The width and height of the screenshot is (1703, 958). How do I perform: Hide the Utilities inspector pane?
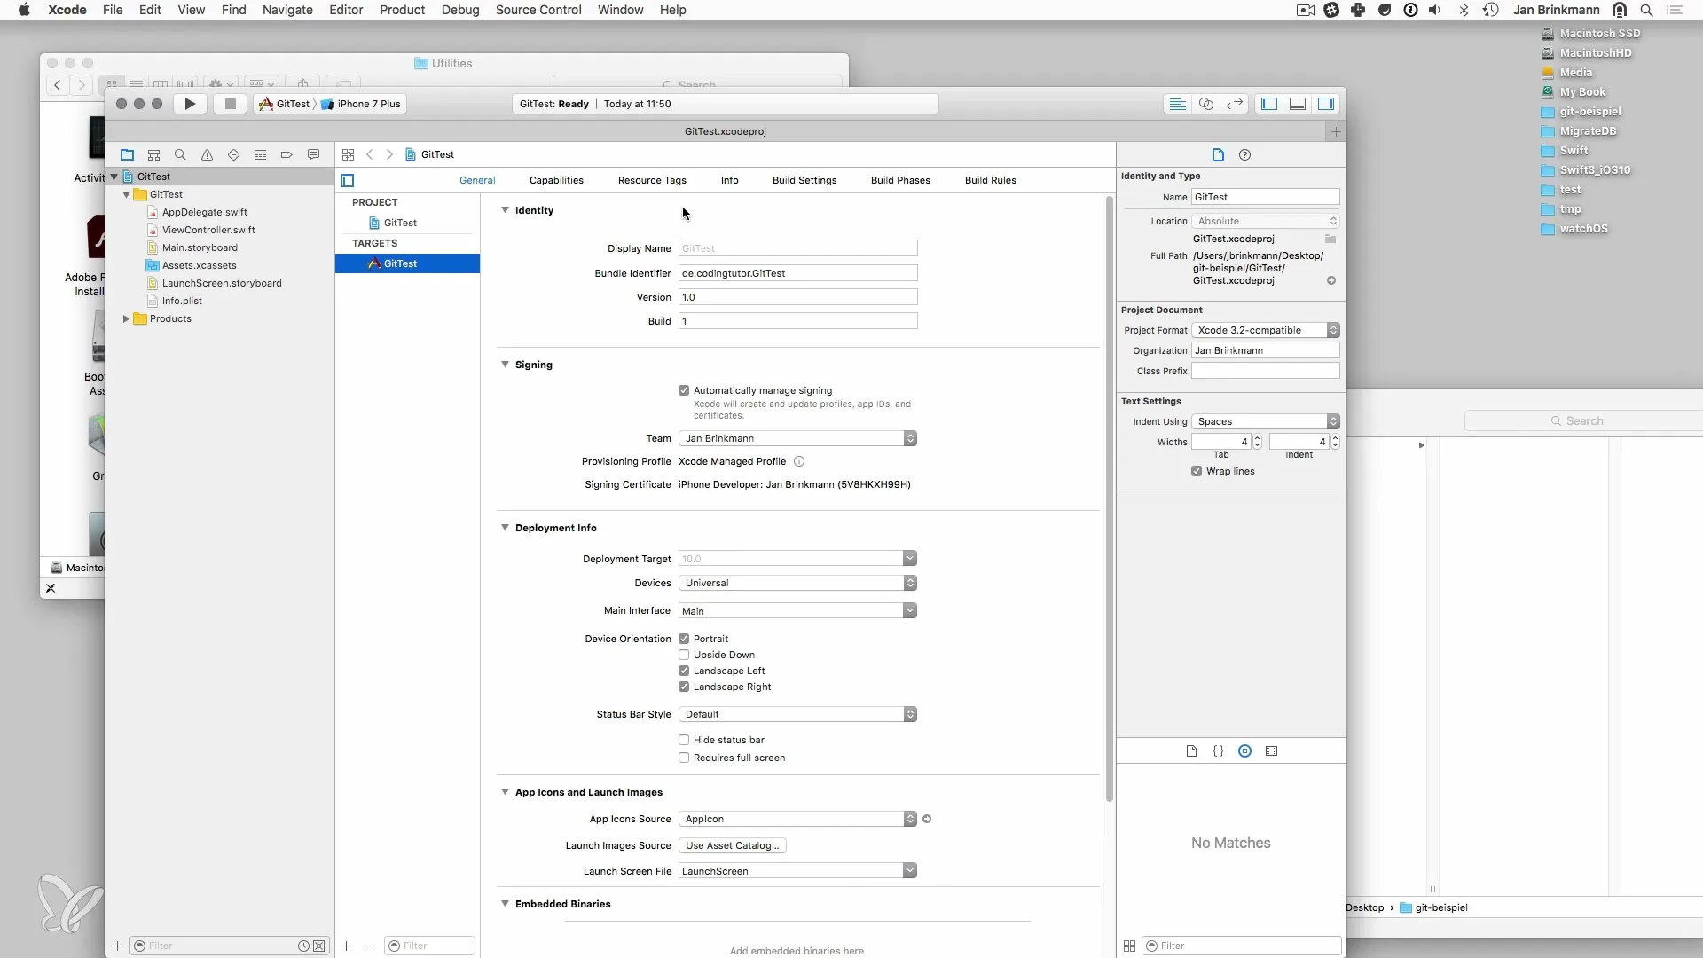click(1326, 104)
